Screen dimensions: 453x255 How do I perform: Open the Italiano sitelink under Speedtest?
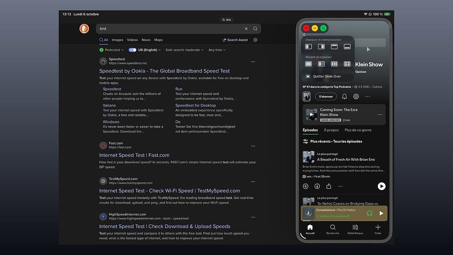point(109,105)
